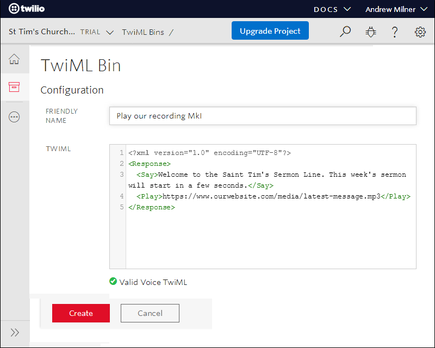Open the debugger bug icon

[371, 32]
